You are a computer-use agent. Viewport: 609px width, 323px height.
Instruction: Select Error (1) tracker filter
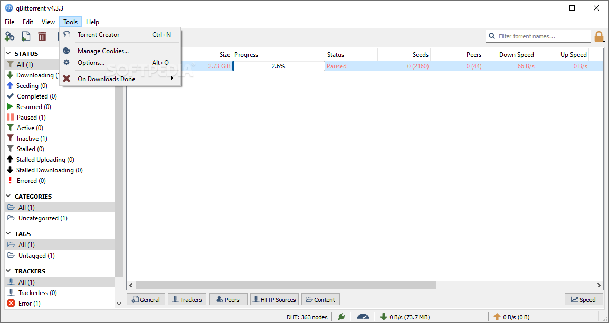(x=60, y=303)
